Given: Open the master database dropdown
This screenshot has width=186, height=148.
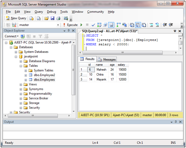Looking at the screenshot, I should [58, 25].
